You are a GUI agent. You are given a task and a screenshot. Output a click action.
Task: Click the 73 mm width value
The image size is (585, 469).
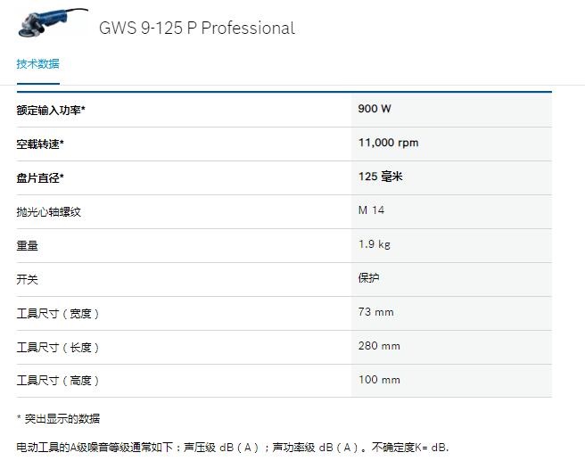tap(375, 312)
